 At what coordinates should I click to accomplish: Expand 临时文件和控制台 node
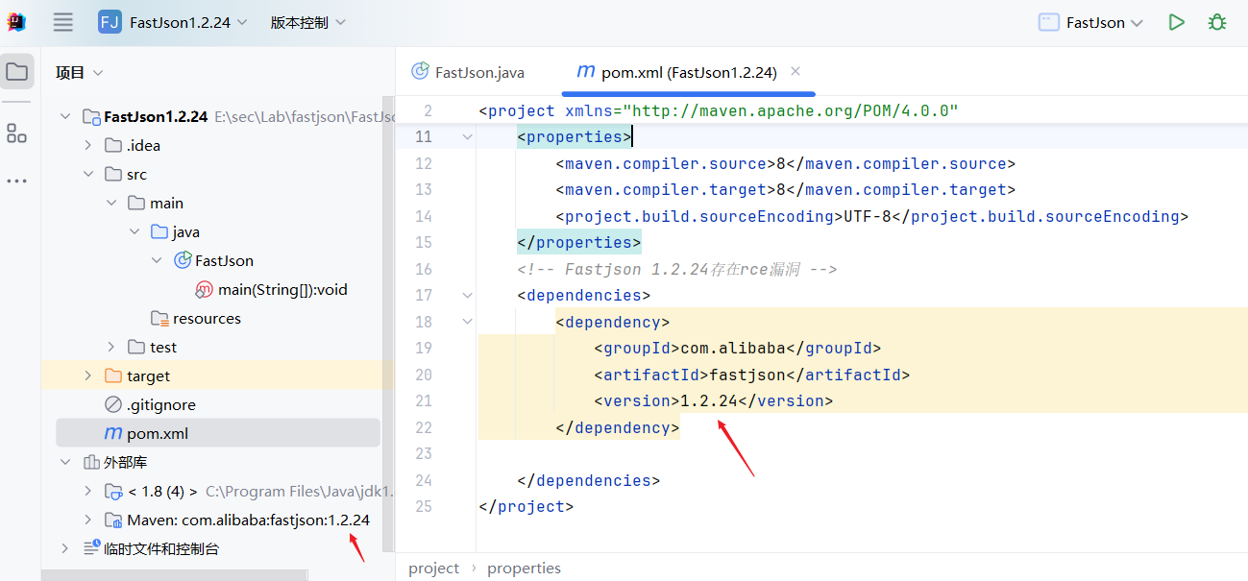[65, 548]
